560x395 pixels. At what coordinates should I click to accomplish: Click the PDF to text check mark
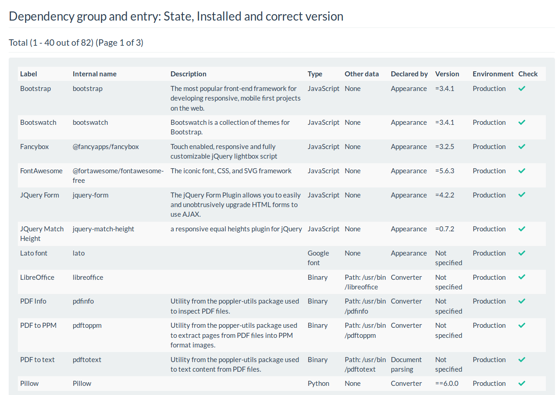[522, 359]
